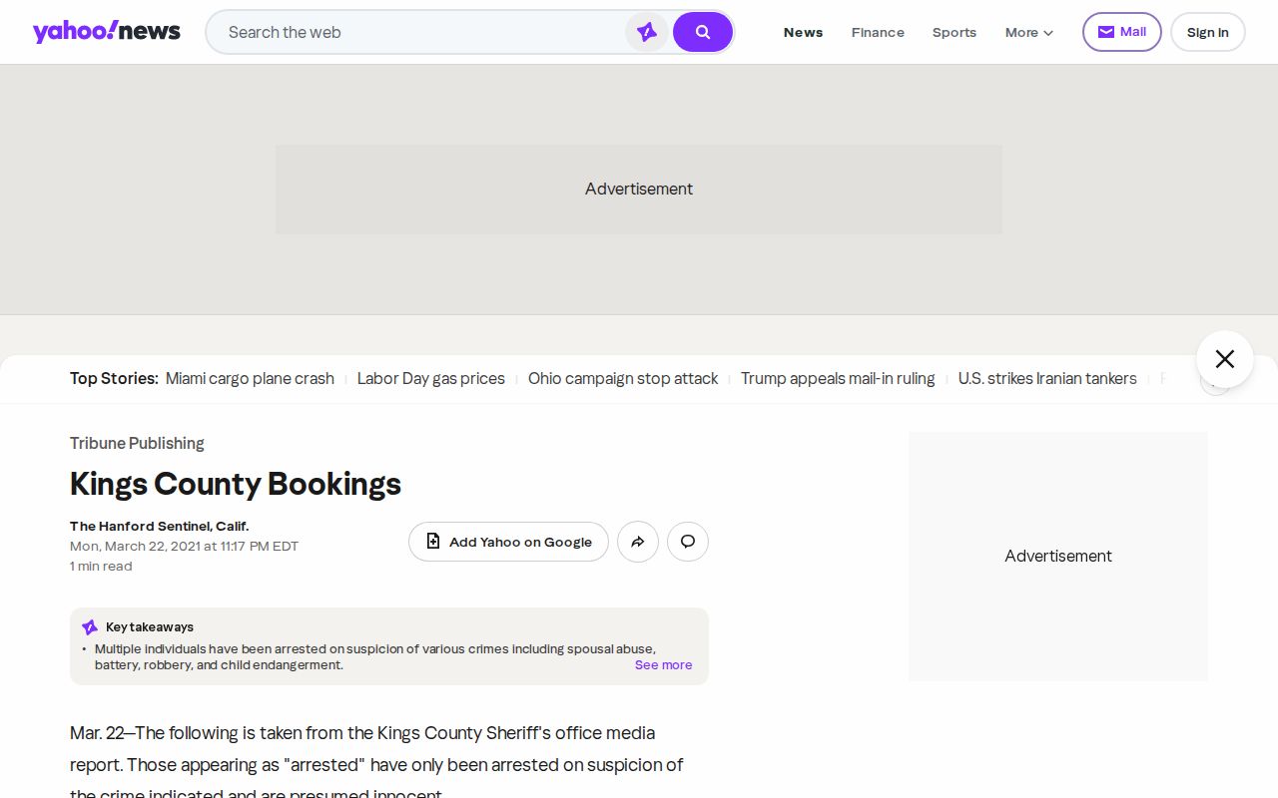The width and height of the screenshot is (1278, 798).
Task: Open comments via speech bubble icon
Action: [x=688, y=542]
